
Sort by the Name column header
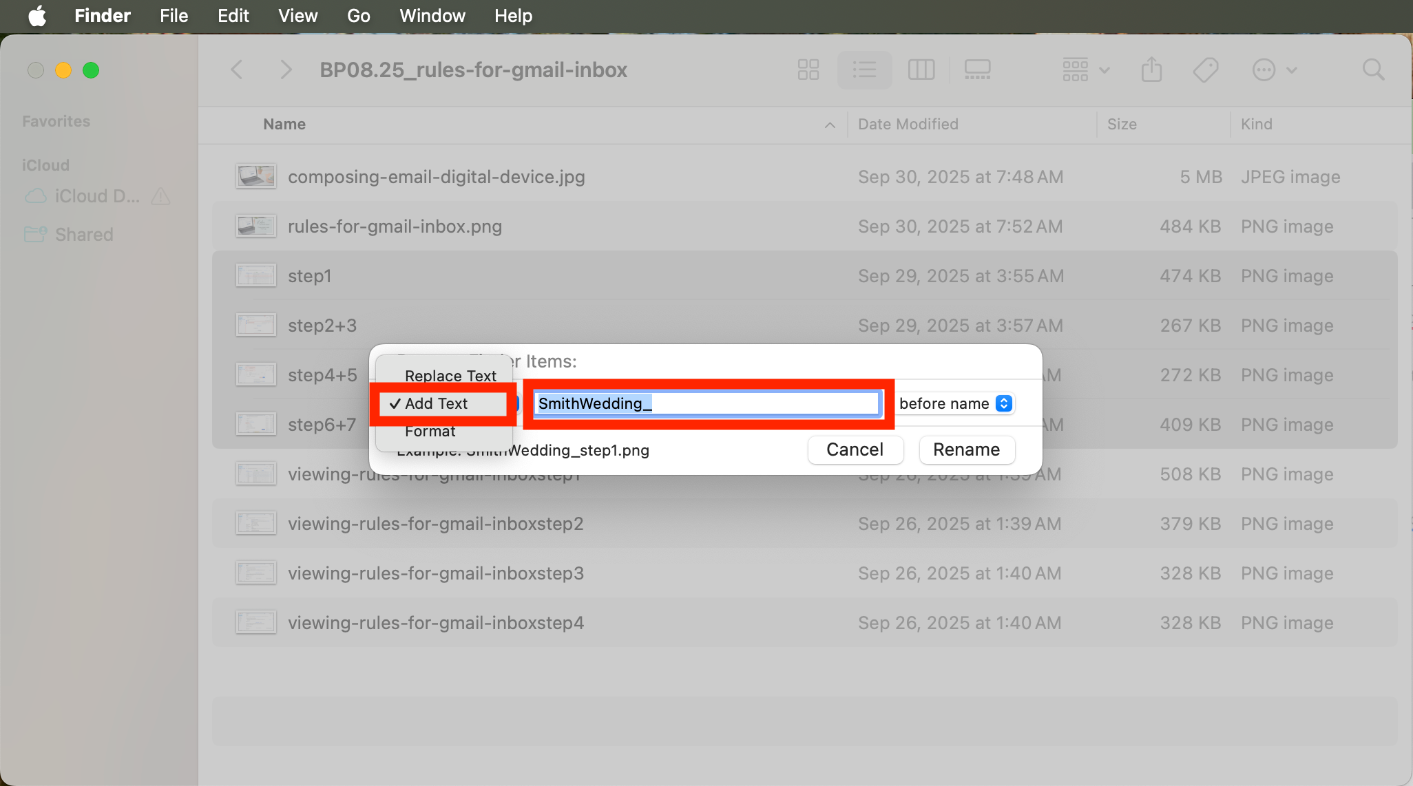[x=284, y=124]
